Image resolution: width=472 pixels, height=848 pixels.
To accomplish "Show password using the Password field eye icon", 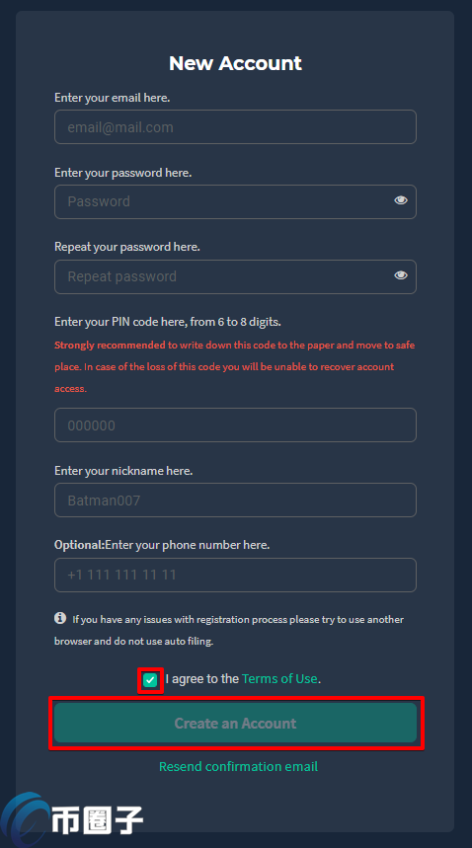I will (401, 200).
